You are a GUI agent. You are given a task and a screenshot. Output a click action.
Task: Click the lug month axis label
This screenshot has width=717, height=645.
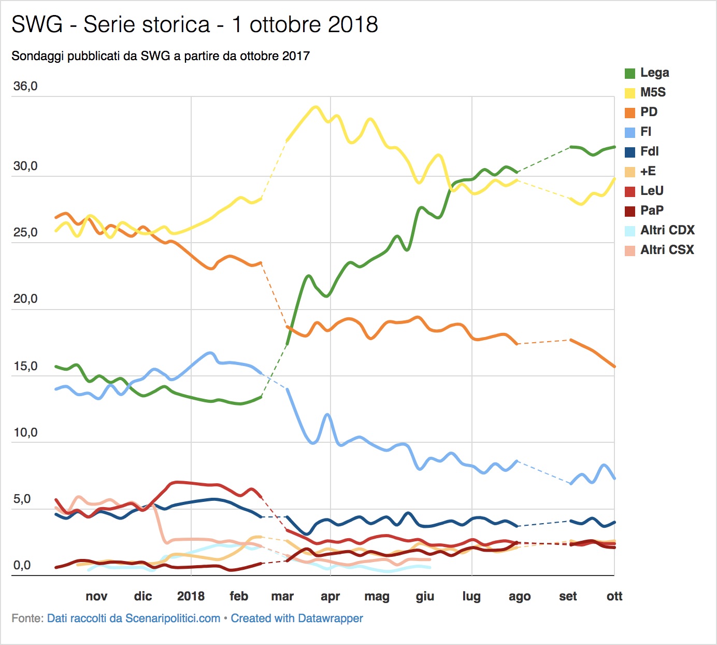[x=471, y=597]
